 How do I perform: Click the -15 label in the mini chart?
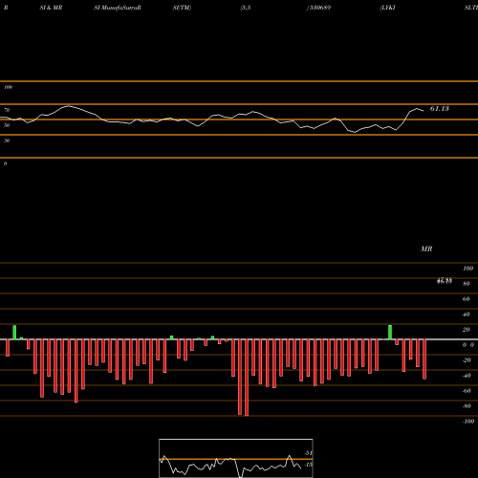pos(308,465)
